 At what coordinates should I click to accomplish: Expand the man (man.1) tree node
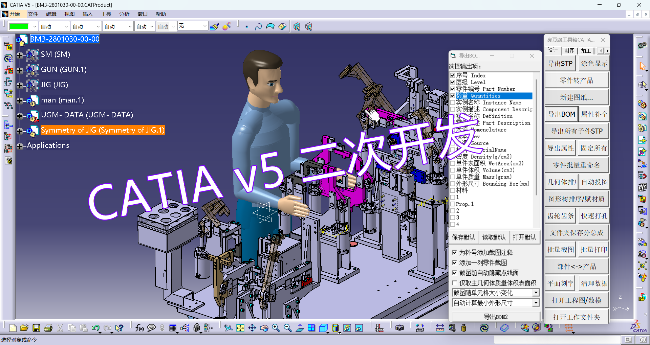[20, 101]
